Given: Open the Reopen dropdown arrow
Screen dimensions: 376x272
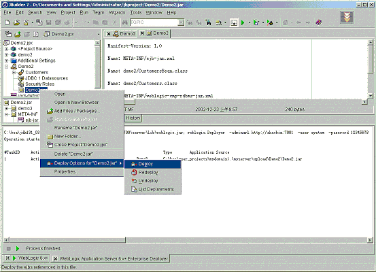Looking at the screenshot, I should [32, 22].
